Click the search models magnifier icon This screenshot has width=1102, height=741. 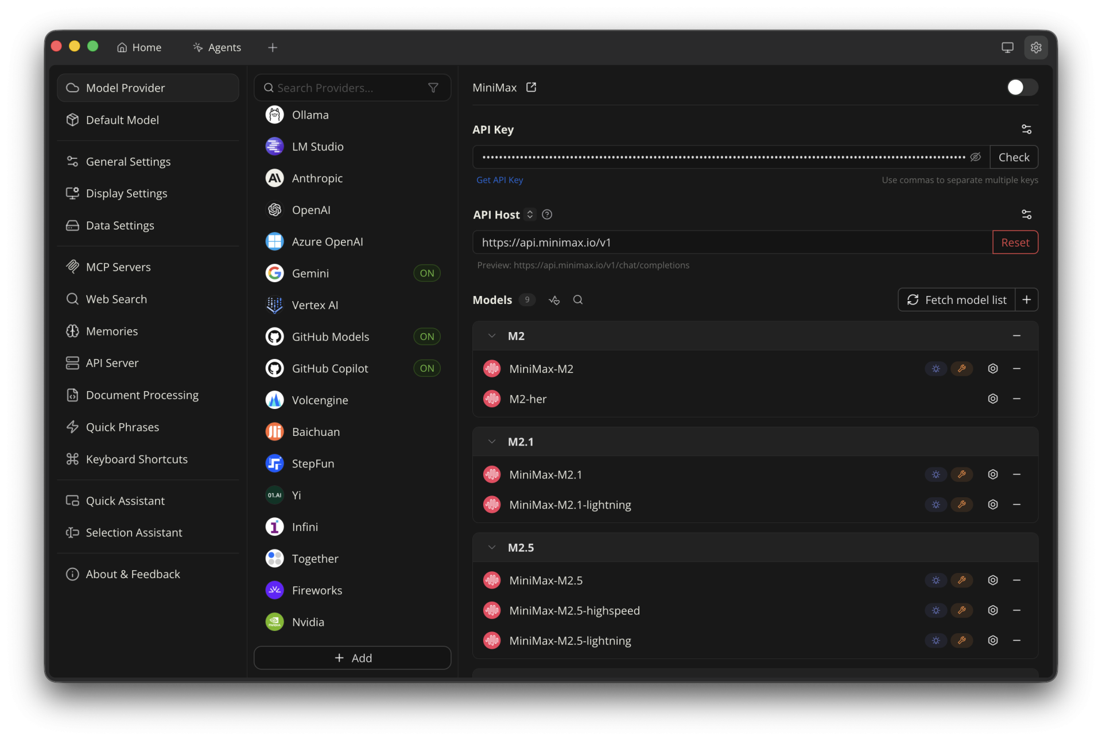click(578, 300)
